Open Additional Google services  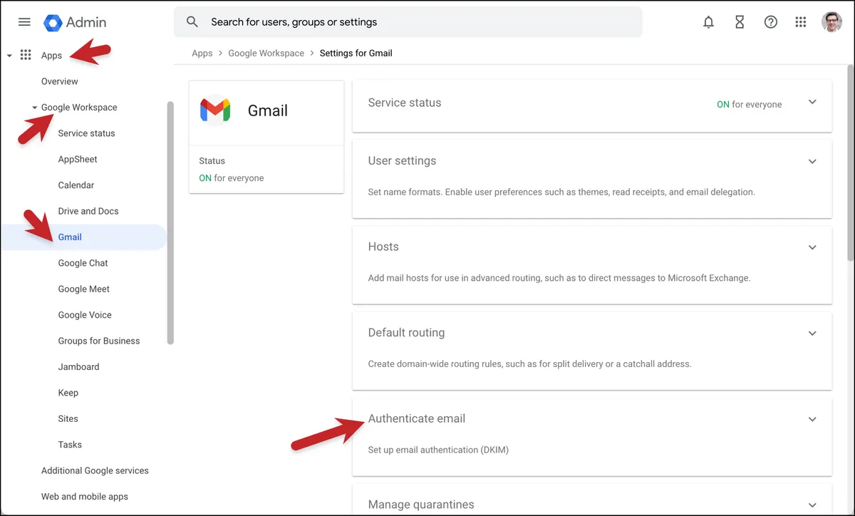tap(95, 470)
